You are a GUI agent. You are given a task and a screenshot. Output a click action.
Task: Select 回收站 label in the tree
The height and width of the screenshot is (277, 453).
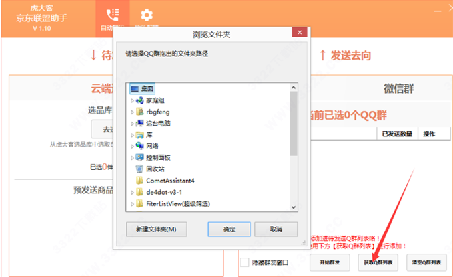click(x=155, y=169)
